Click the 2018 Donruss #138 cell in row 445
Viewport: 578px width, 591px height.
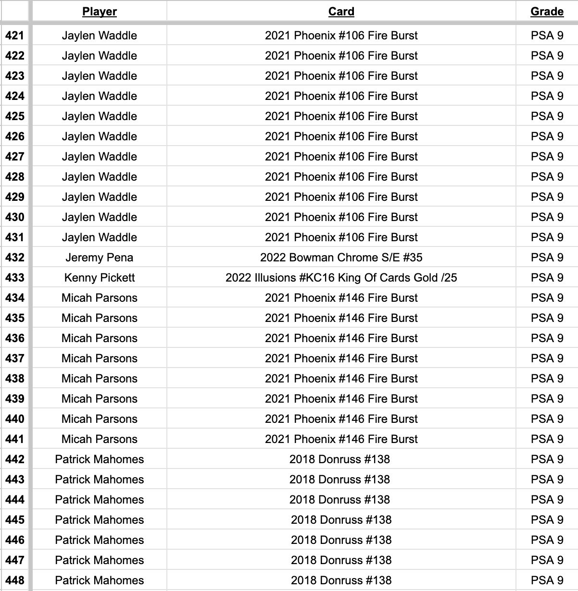click(x=341, y=520)
